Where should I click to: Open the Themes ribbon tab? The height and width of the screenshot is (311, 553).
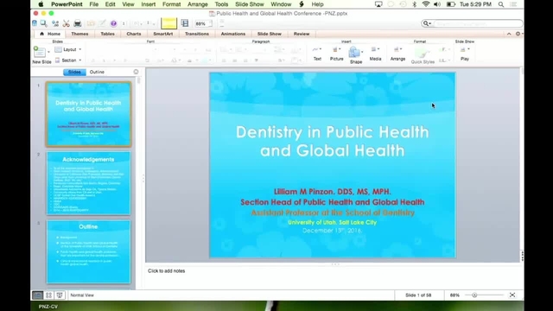coord(79,34)
